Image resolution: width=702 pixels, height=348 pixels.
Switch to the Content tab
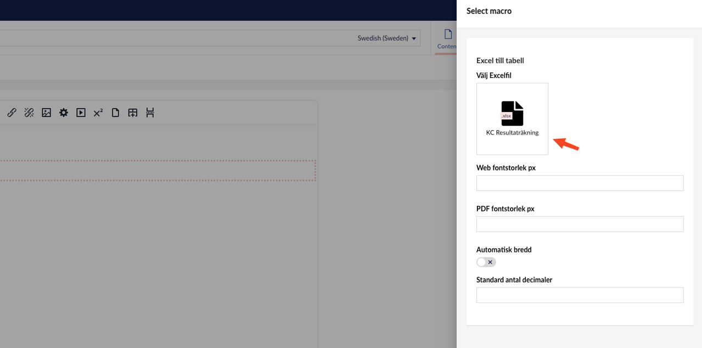tap(447, 40)
